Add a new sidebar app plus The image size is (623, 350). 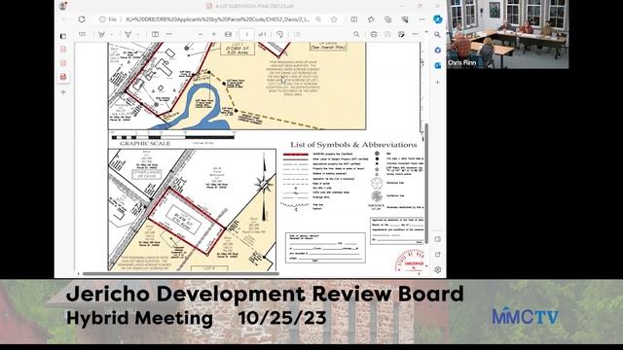437,82
